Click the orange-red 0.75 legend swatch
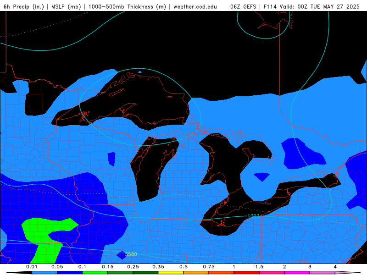This screenshot has width=367, height=275. coord(222,273)
